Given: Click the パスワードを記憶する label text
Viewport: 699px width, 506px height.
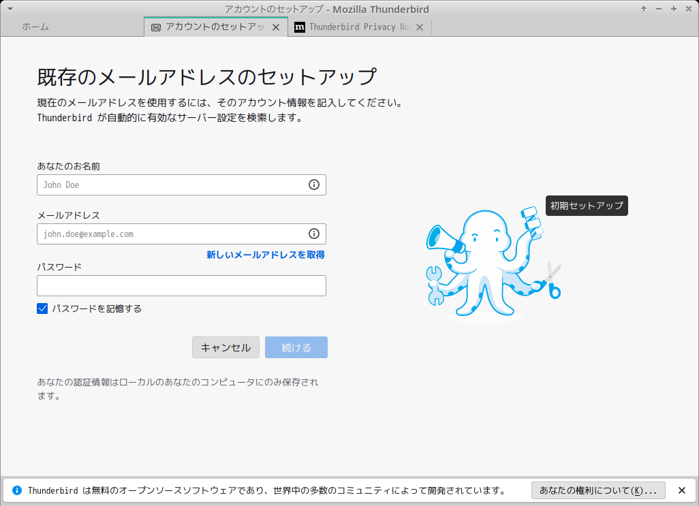Looking at the screenshot, I should [97, 309].
